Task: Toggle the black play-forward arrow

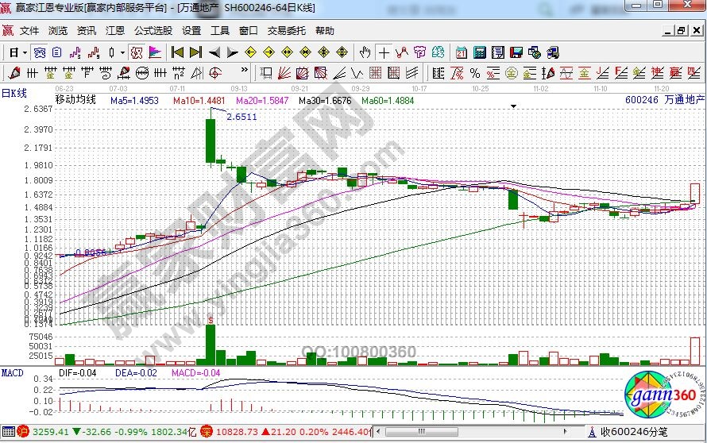Action: (232, 52)
